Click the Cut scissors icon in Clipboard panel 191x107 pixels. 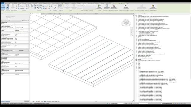pos(16,5)
